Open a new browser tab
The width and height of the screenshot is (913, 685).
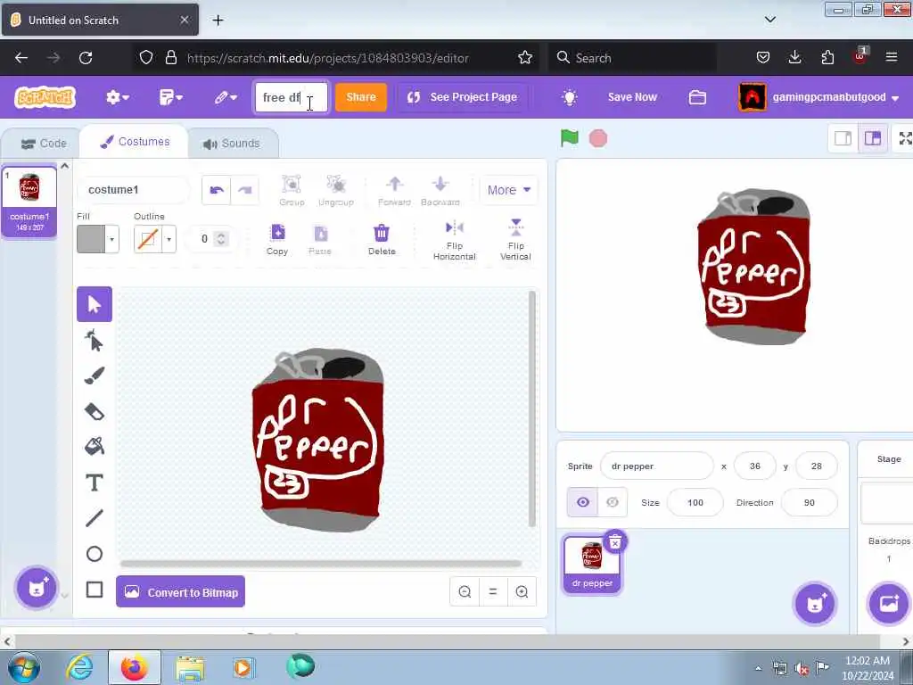coord(218,21)
